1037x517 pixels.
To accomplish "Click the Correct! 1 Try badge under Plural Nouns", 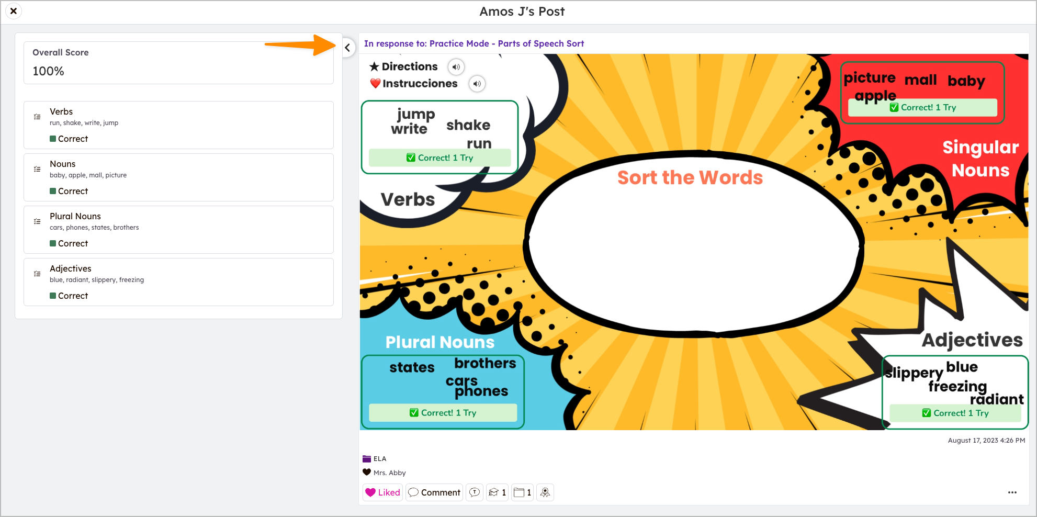I will (443, 412).
